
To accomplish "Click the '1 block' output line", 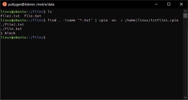I will click(x=8, y=33).
